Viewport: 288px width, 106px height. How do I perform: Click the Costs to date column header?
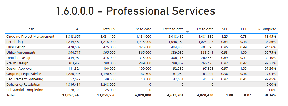(173, 29)
